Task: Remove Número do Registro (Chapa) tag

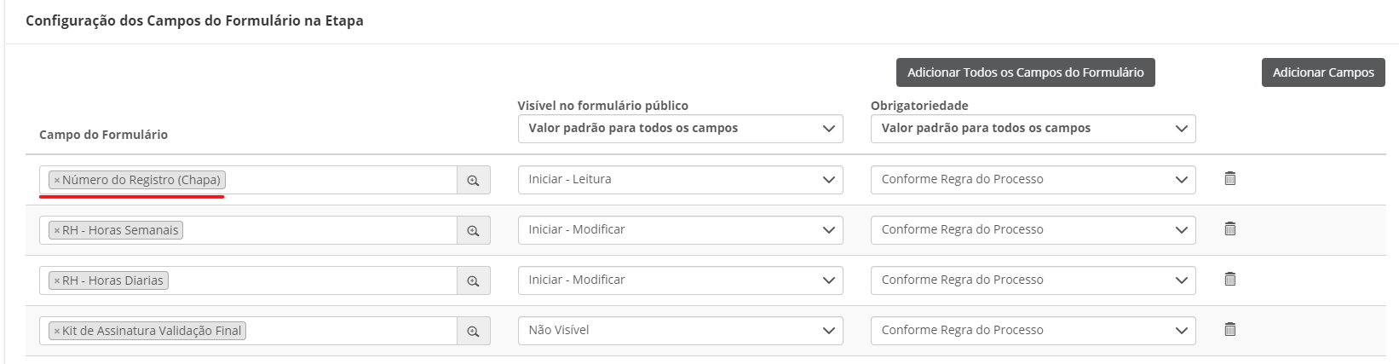Action: point(57,180)
